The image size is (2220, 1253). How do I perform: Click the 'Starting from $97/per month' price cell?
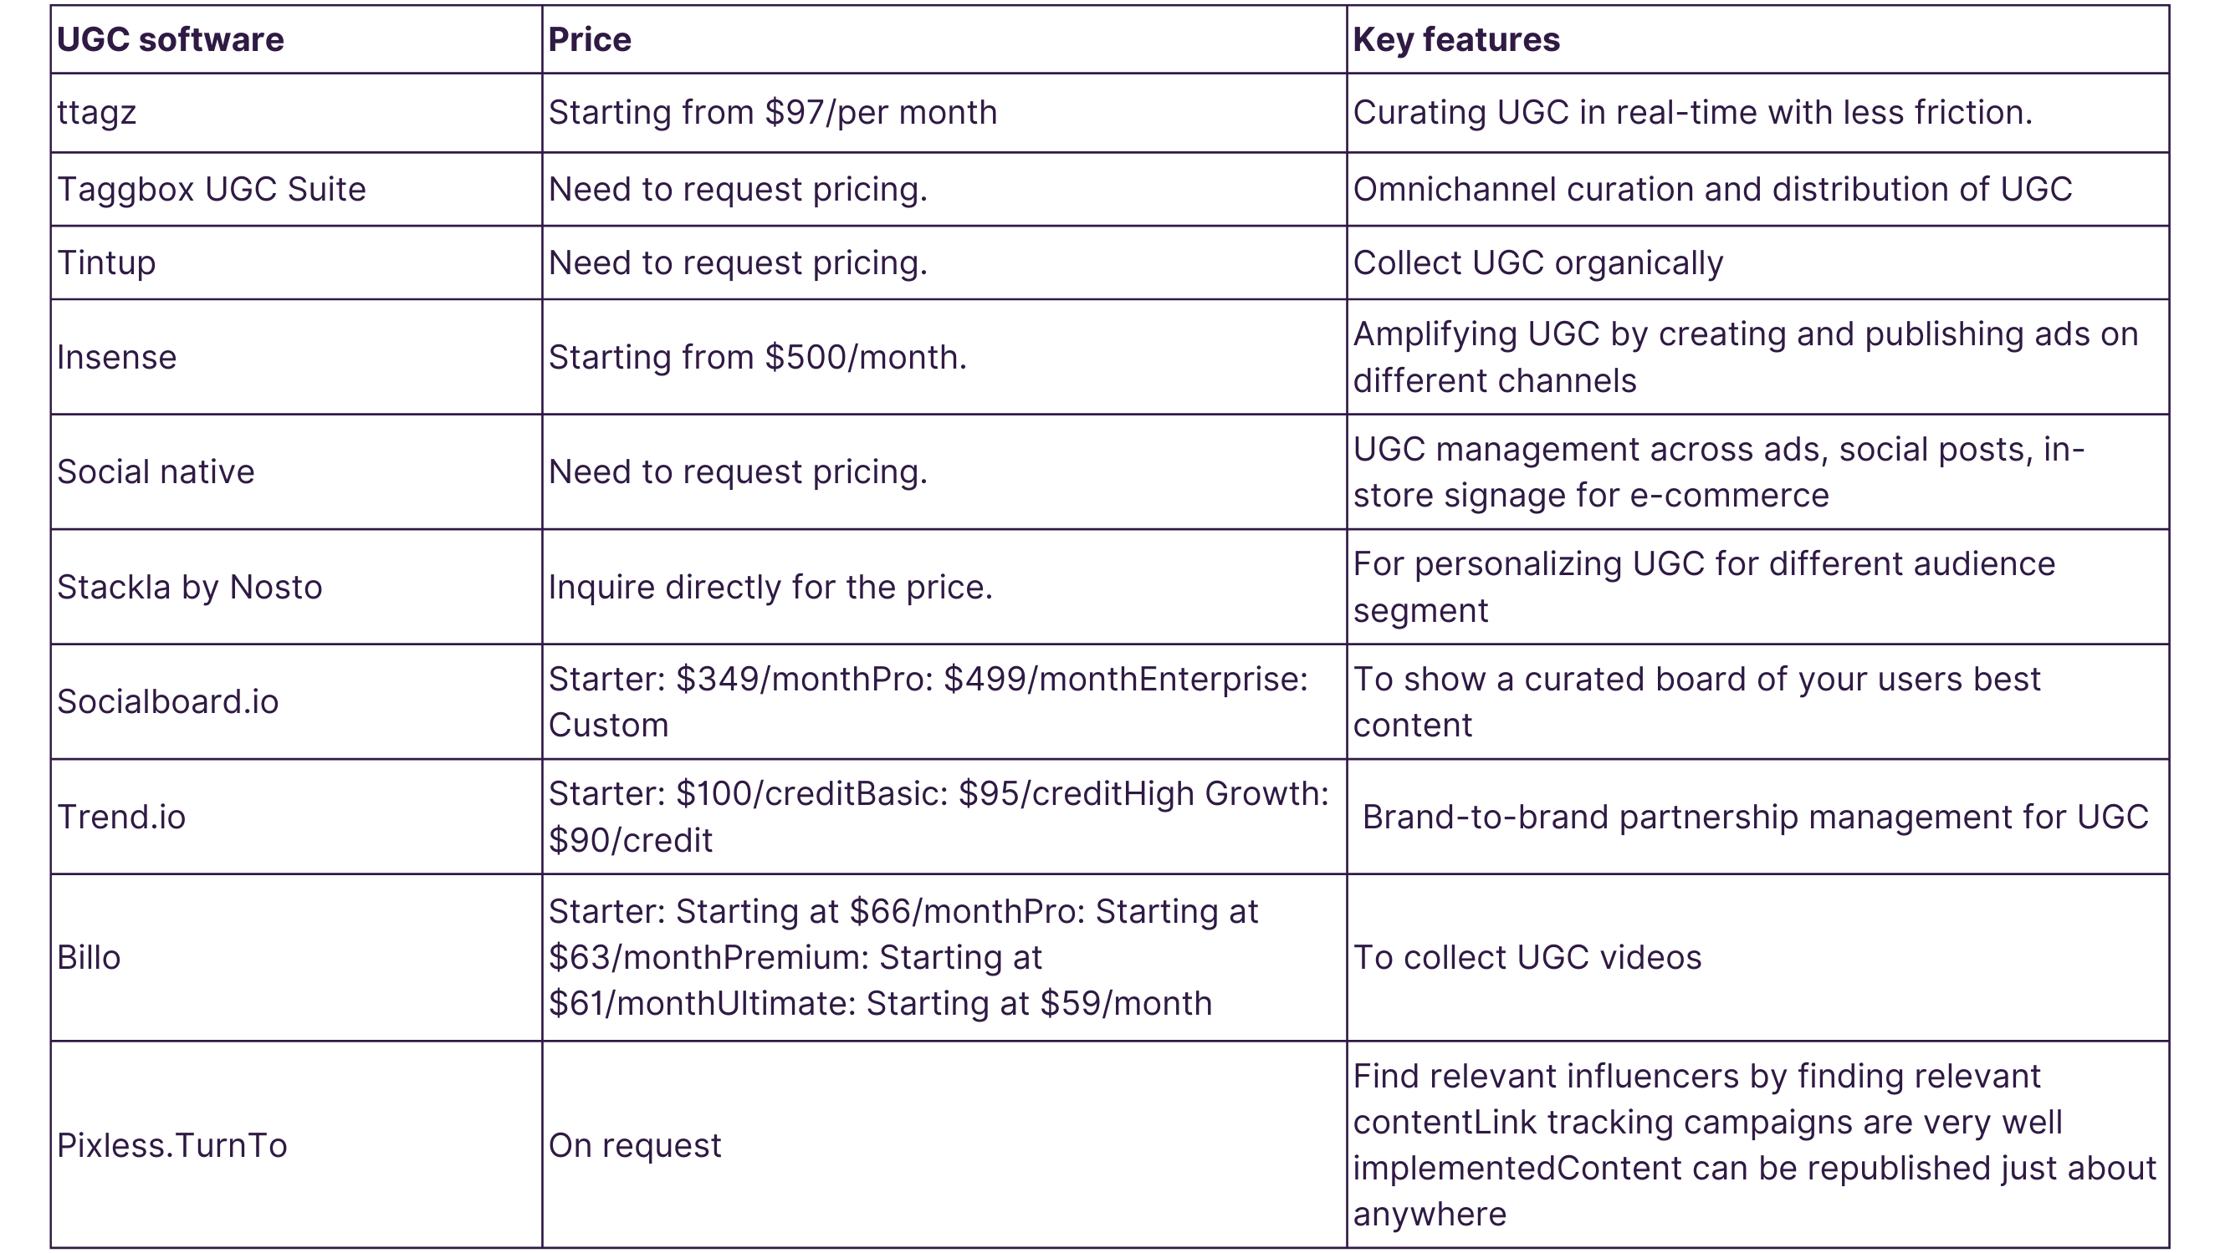772,113
